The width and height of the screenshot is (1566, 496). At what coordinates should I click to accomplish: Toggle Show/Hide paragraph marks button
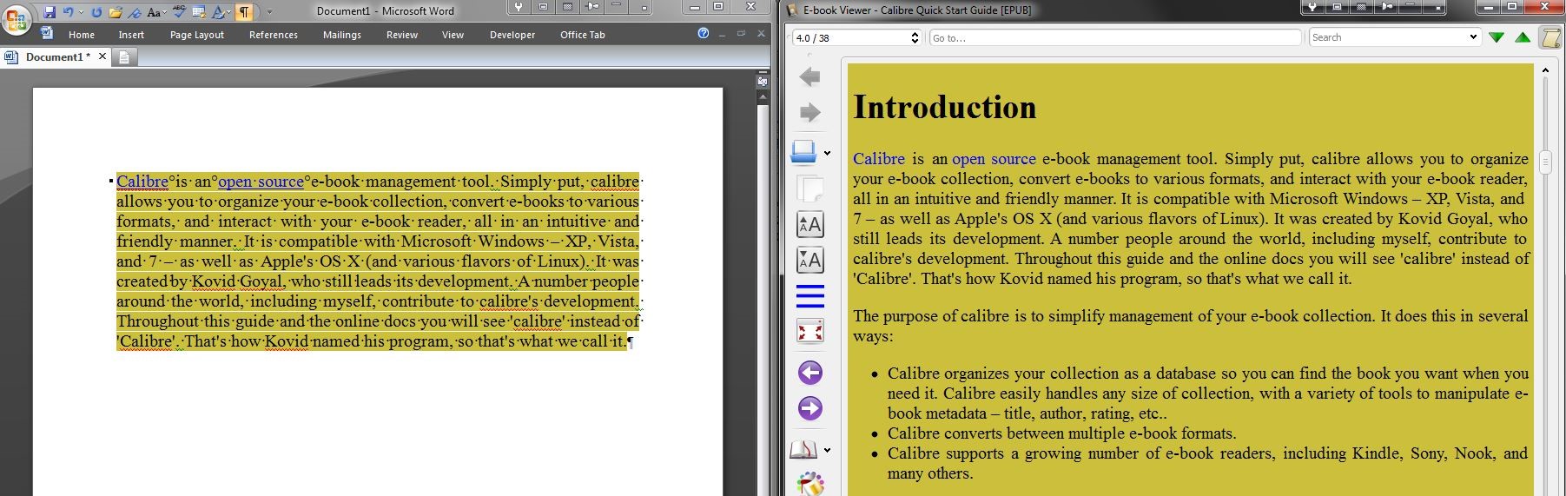pyautogui.click(x=245, y=12)
